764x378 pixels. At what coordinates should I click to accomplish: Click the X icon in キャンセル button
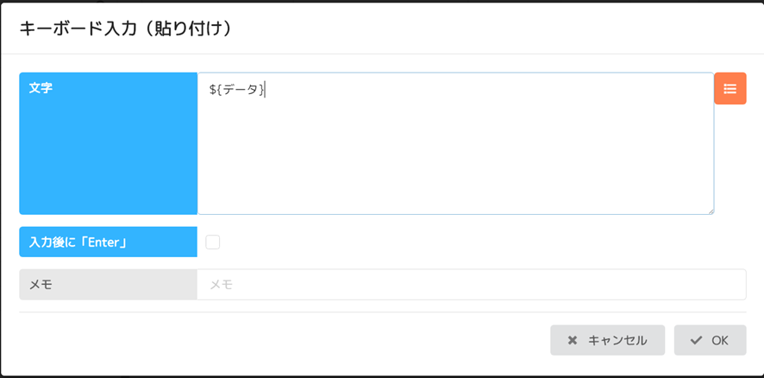coord(573,340)
